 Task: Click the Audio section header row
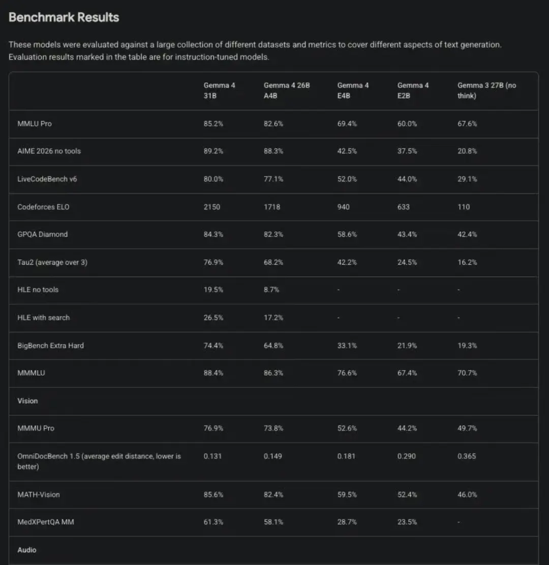pyautogui.click(x=27, y=550)
